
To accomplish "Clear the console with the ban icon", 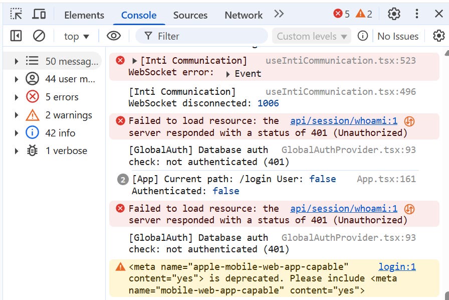I will point(39,36).
